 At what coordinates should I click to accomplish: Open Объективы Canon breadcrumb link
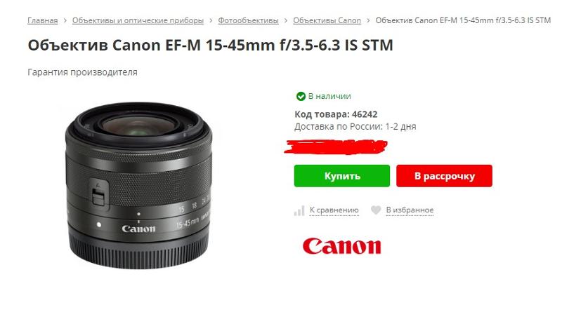coord(327,21)
